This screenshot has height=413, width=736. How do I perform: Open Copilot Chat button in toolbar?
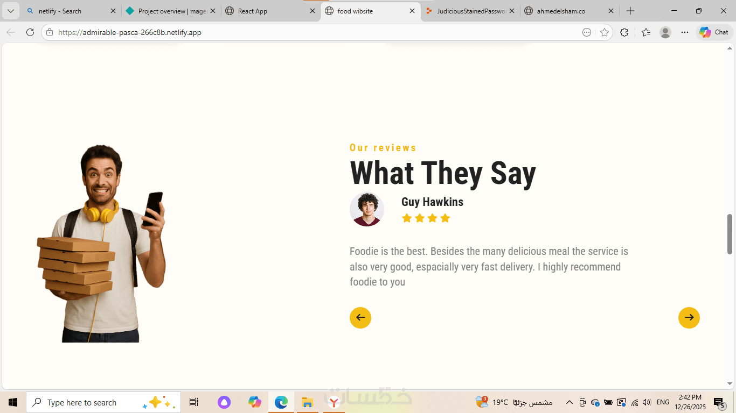(x=714, y=32)
